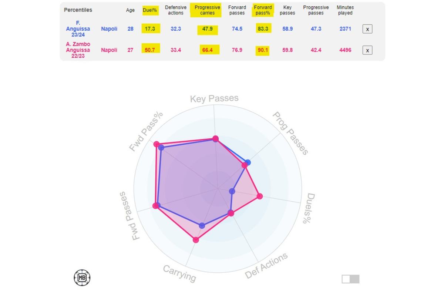Click the pink Carrying radar data point
The width and height of the screenshot is (444, 296).
(x=196, y=240)
